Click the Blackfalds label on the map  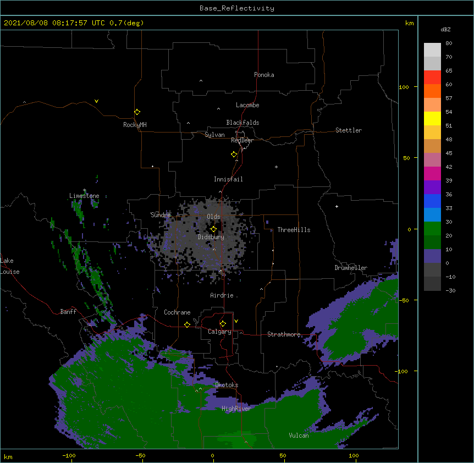point(242,123)
